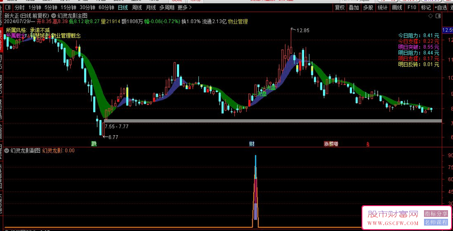Image resolution: width=453 pixels, height=231 pixels.
Task: Click the 今日支撑: 8.22元 line
Action: tap(419, 41)
